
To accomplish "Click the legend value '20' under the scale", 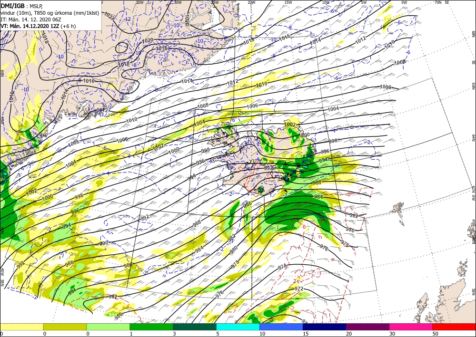I will [x=349, y=334].
